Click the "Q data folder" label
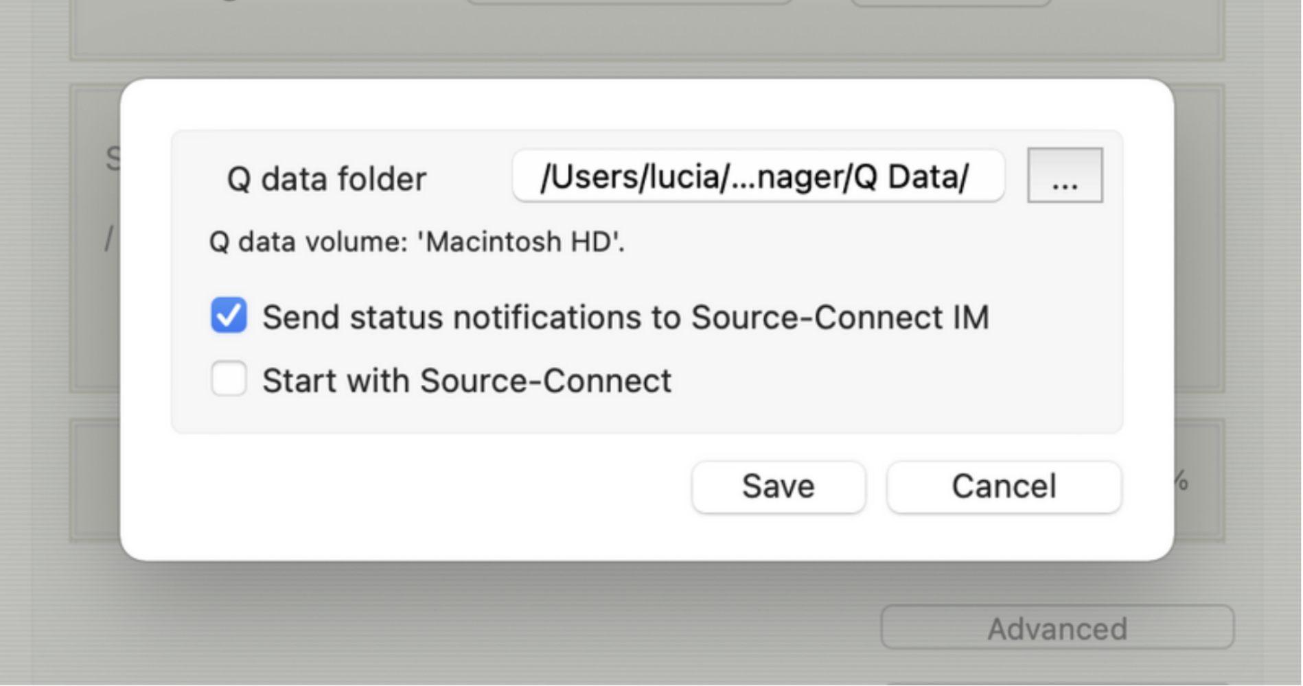Image resolution: width=1303 pixels, height=686 pixels. coord(327,179)
